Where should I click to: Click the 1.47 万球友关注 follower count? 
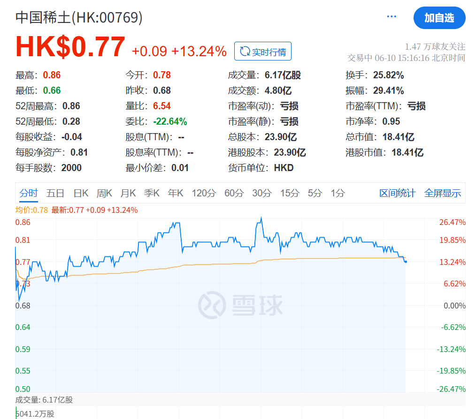[435, 47]
